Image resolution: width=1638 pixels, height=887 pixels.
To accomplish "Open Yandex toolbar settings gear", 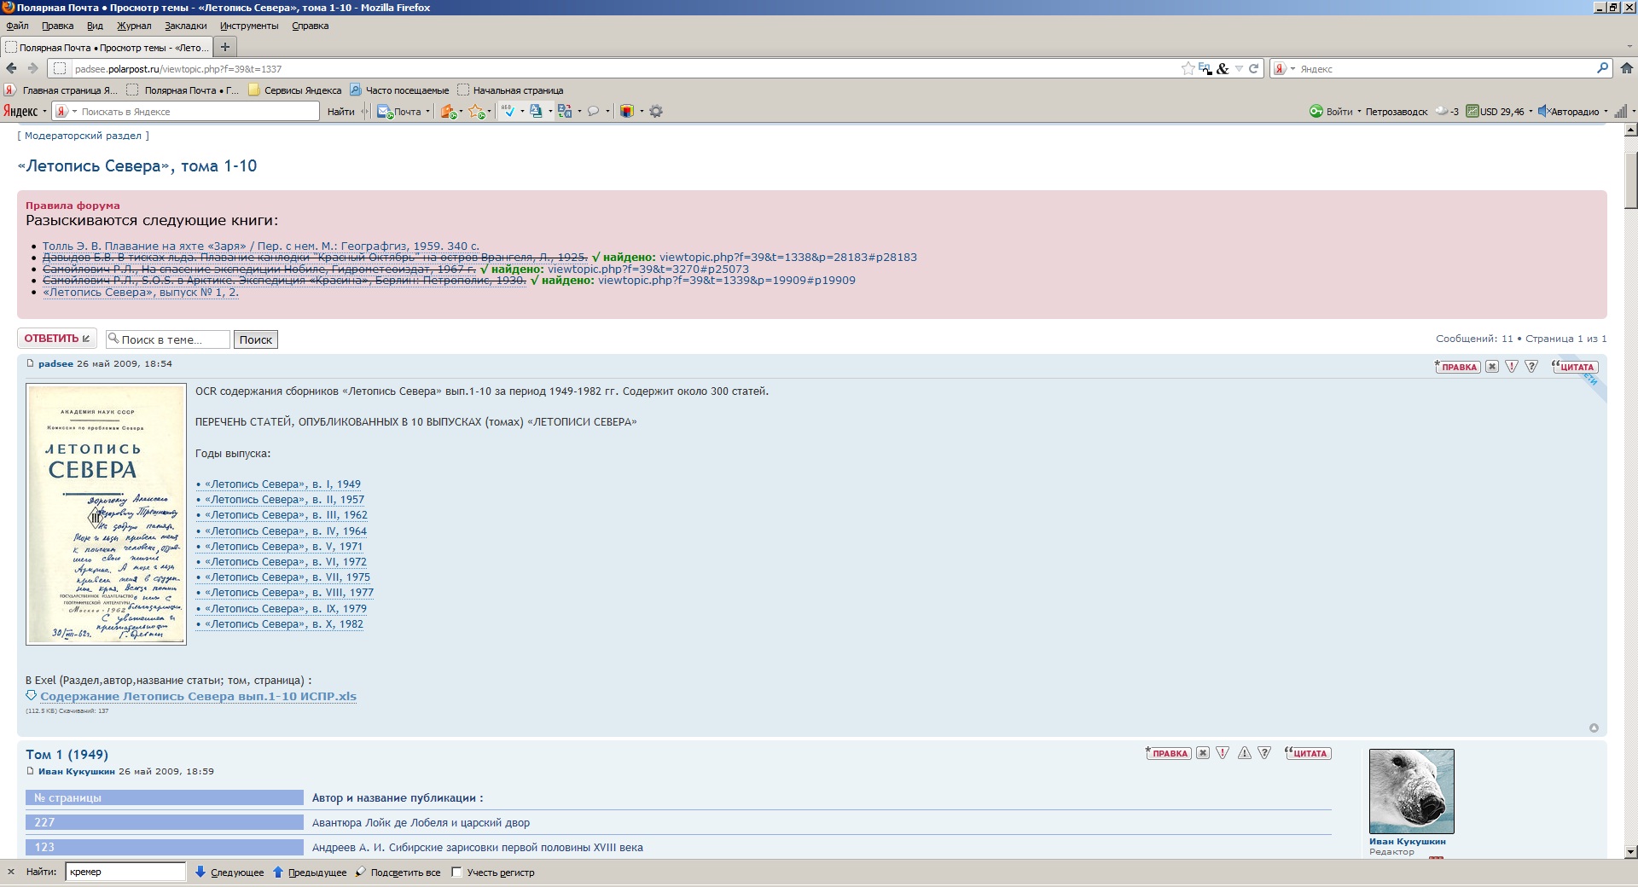I will tap(656, 111).
